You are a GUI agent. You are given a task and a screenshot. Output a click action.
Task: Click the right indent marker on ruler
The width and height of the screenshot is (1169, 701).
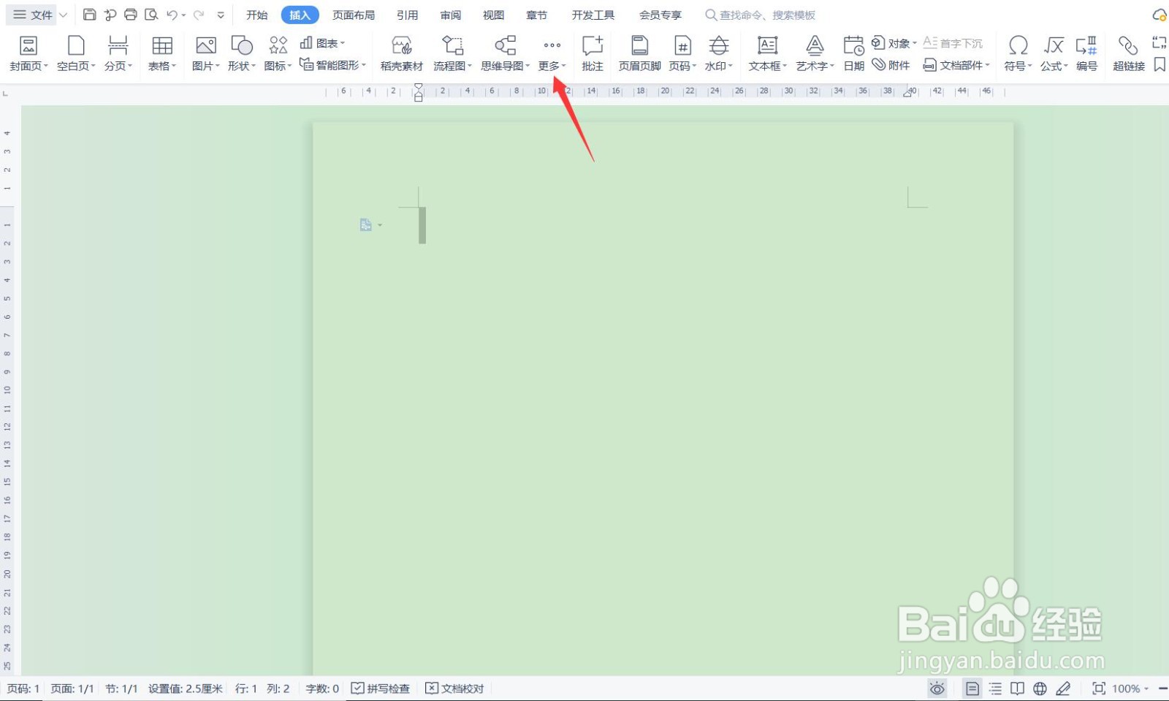click(909, 93)
